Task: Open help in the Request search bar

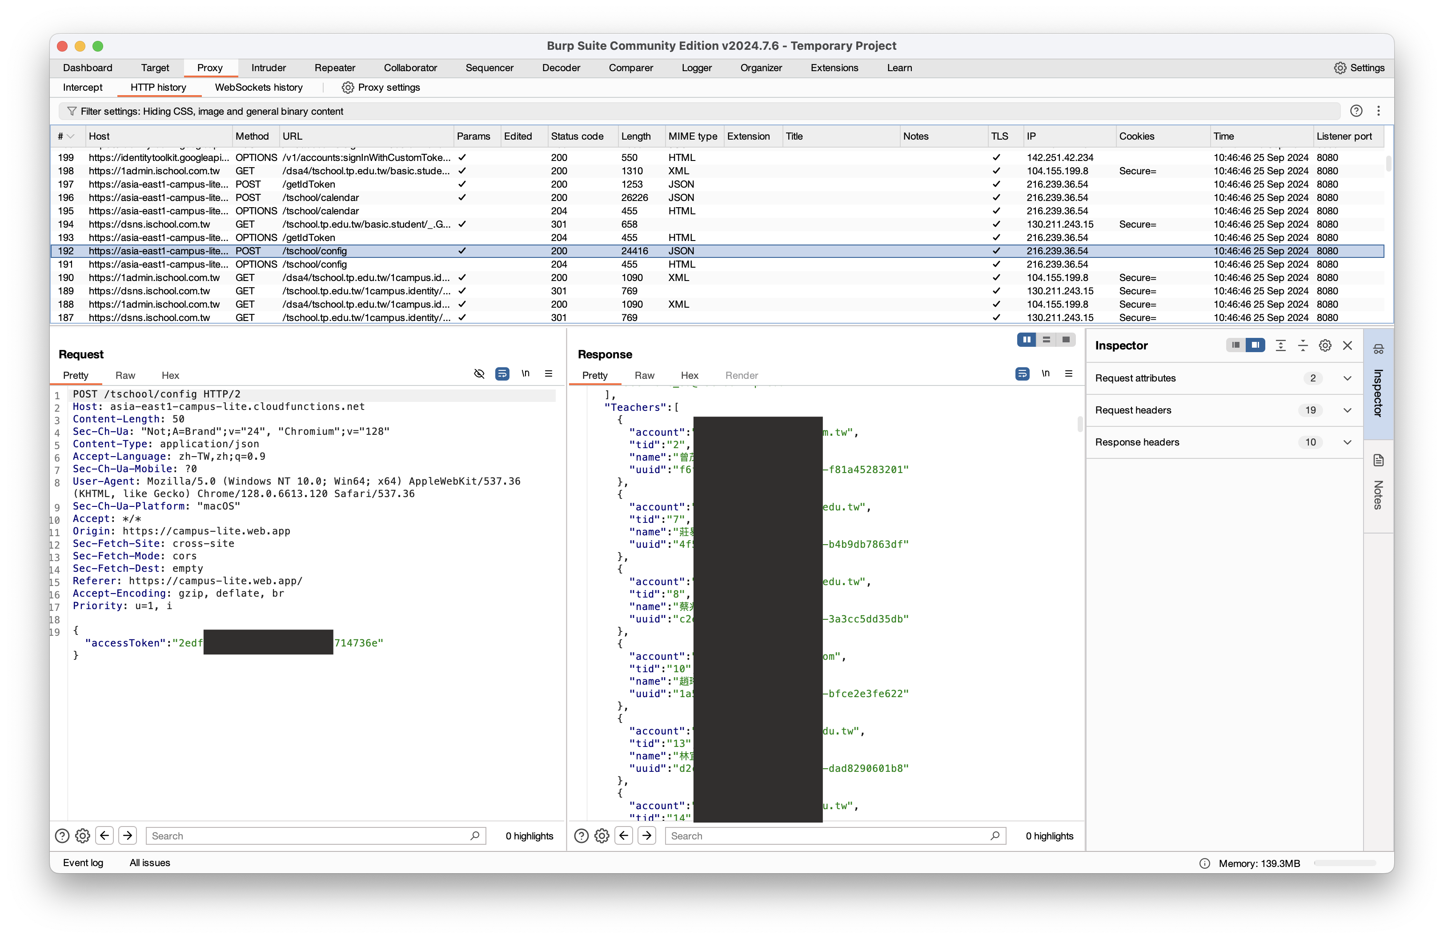Action: tap(62, 836)
